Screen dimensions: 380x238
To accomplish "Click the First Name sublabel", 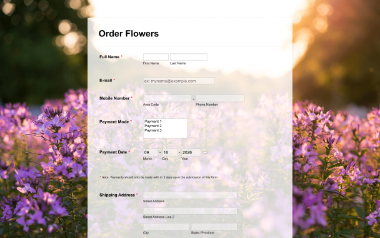I will pos(151,63).
